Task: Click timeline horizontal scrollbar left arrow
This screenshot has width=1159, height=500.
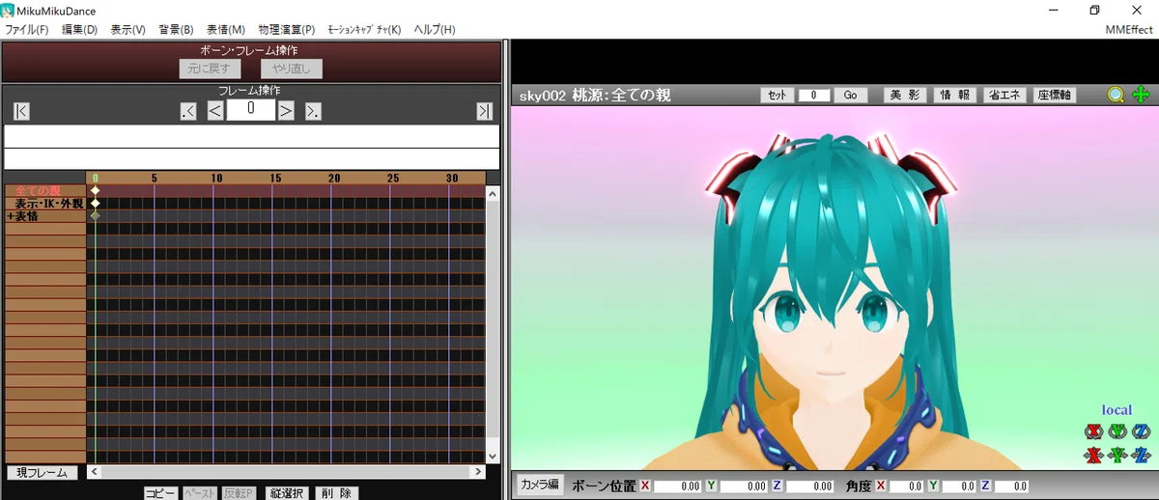Action: click(x=94, y=472)
